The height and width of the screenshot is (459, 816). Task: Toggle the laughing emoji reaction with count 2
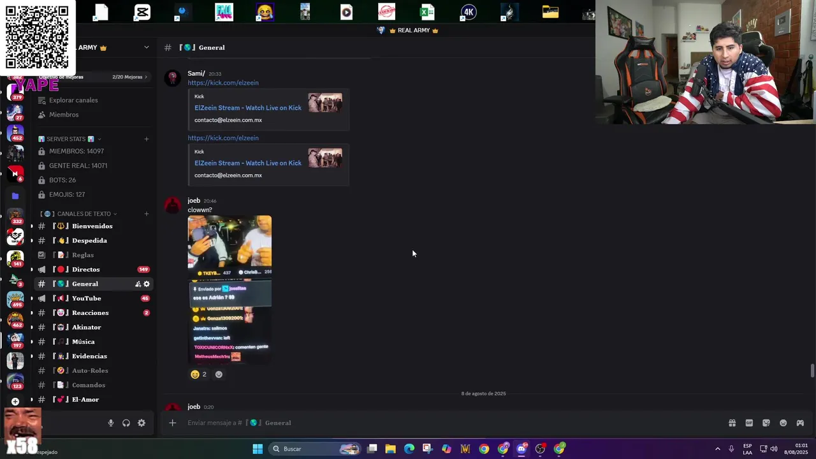[198, 374]
